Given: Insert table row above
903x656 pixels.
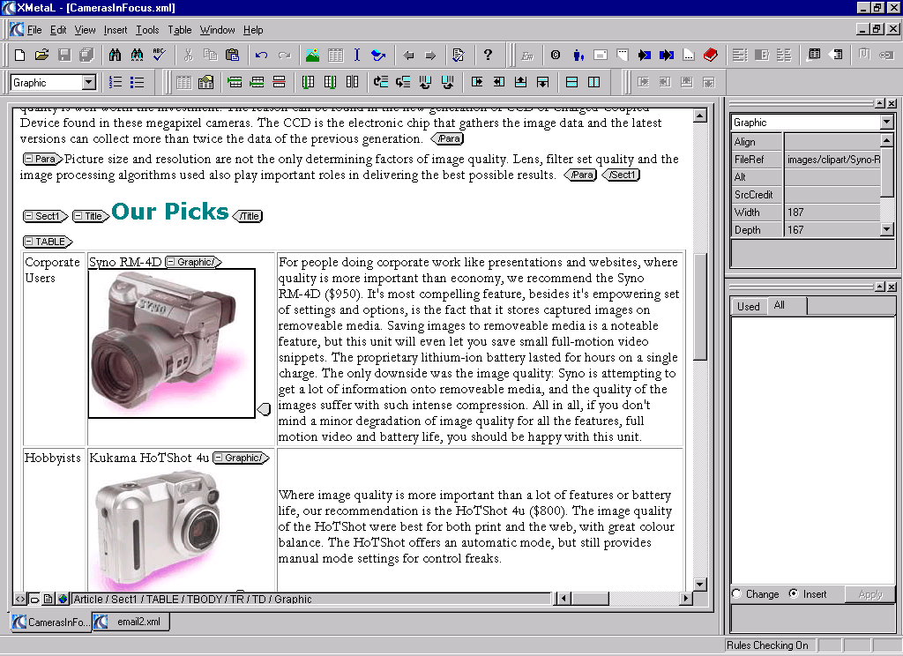Looking at the screenshot, I should tap(235, 82).
